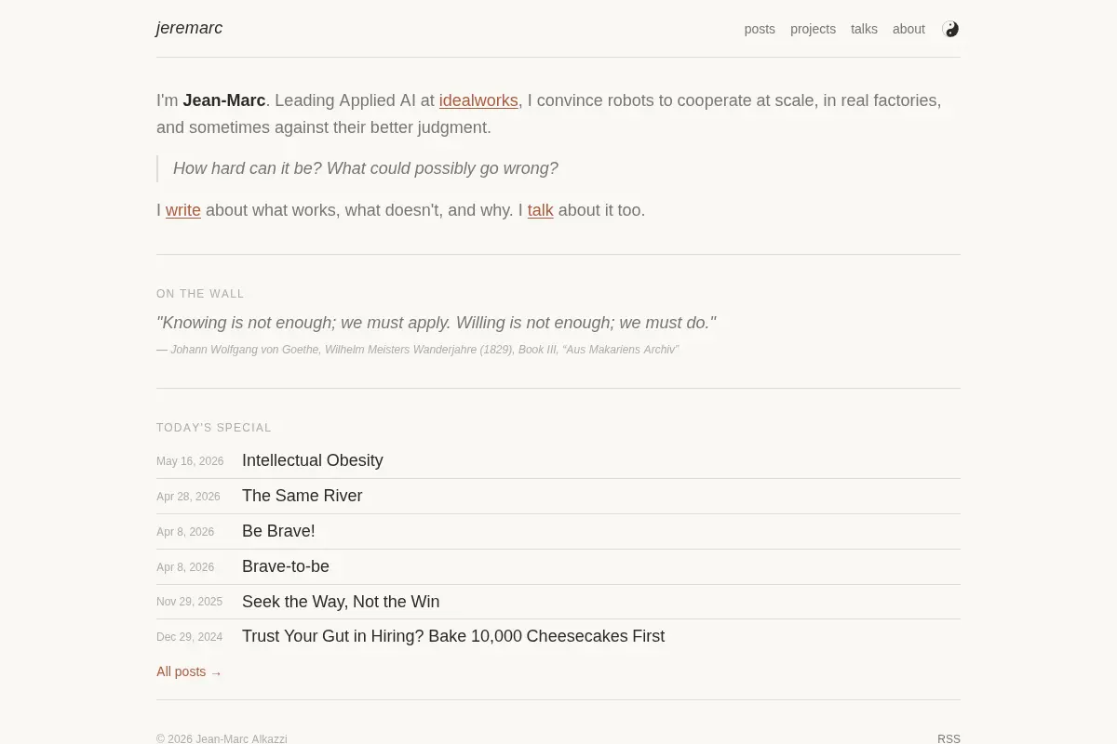Open the Be Brave! post

tap(278, 531)
